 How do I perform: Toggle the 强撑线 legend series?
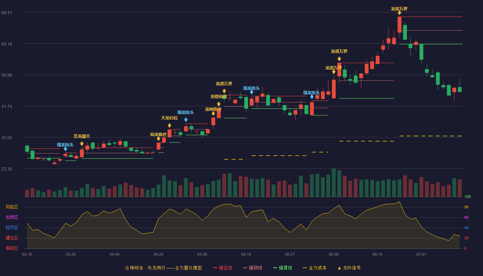[x=283, y=268]
